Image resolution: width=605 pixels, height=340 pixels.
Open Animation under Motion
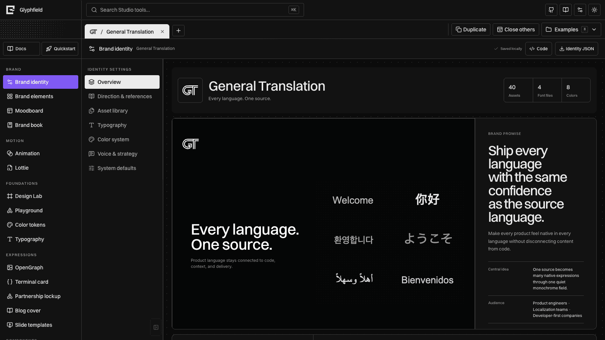[x=40, y=153]
